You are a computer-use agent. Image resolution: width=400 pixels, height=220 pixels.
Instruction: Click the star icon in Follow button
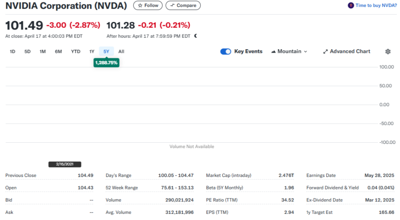(140, 5)
